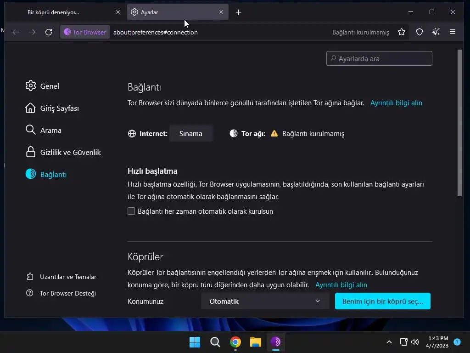Click the address bar URL

point(155,32)
